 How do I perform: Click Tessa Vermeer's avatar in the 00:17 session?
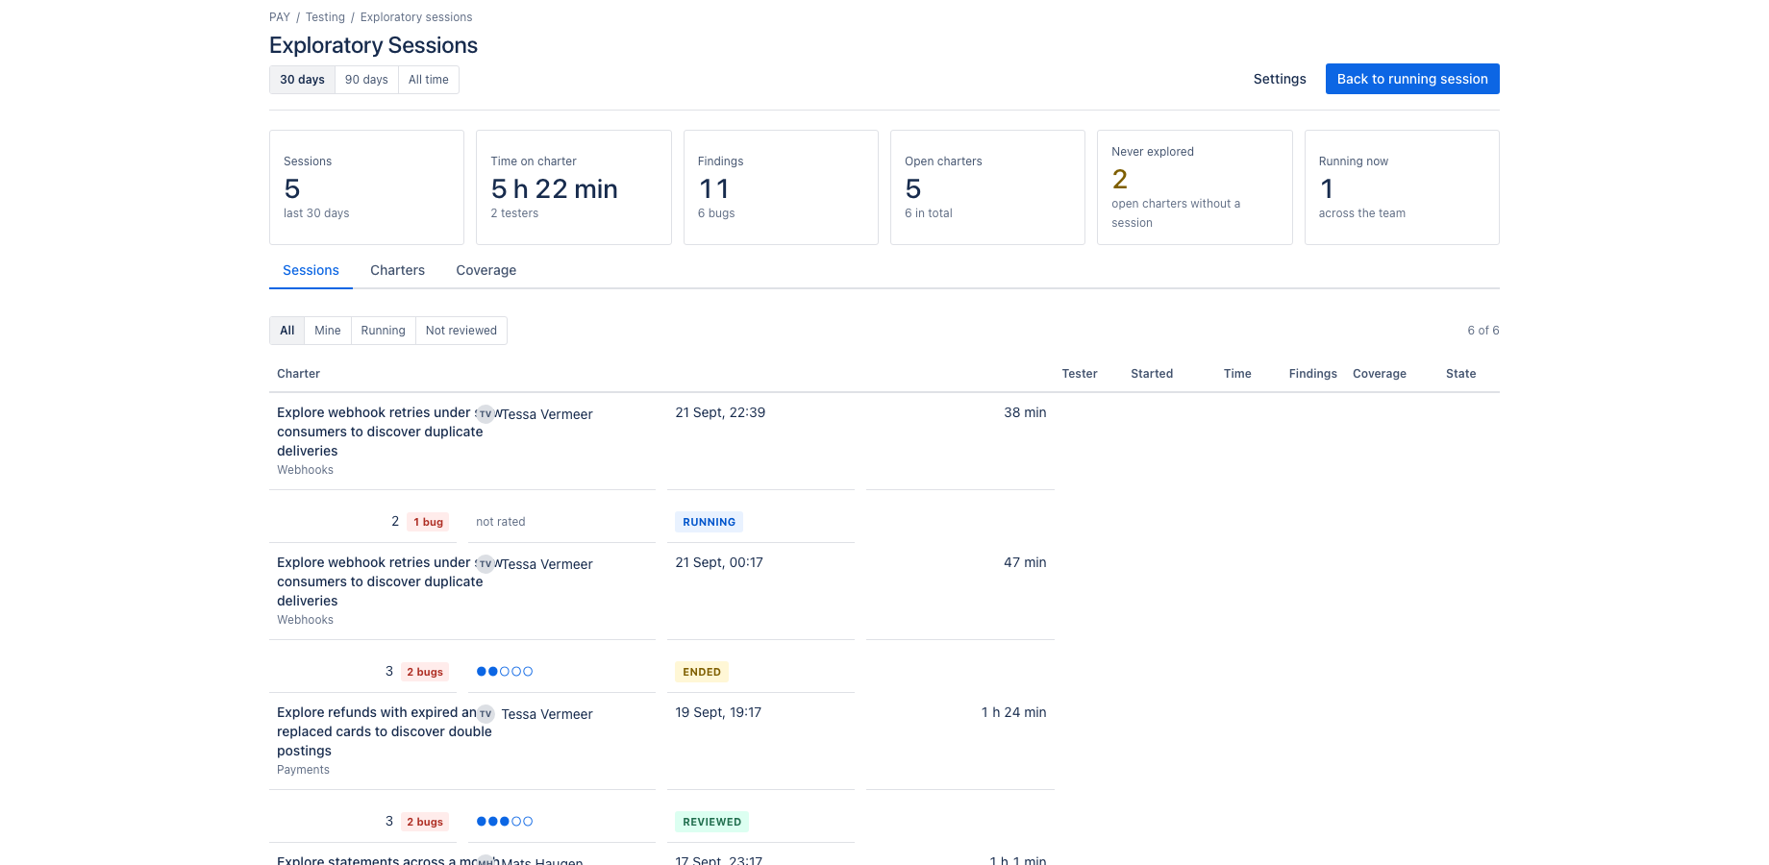click(486, 564)
